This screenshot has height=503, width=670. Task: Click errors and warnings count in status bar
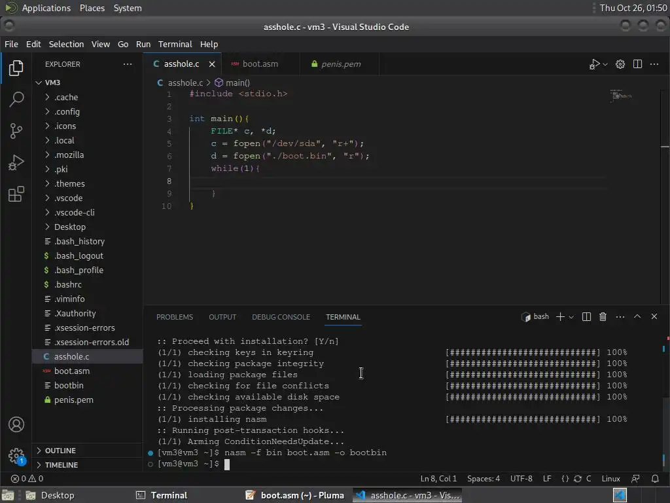click(x=27, y=479)
